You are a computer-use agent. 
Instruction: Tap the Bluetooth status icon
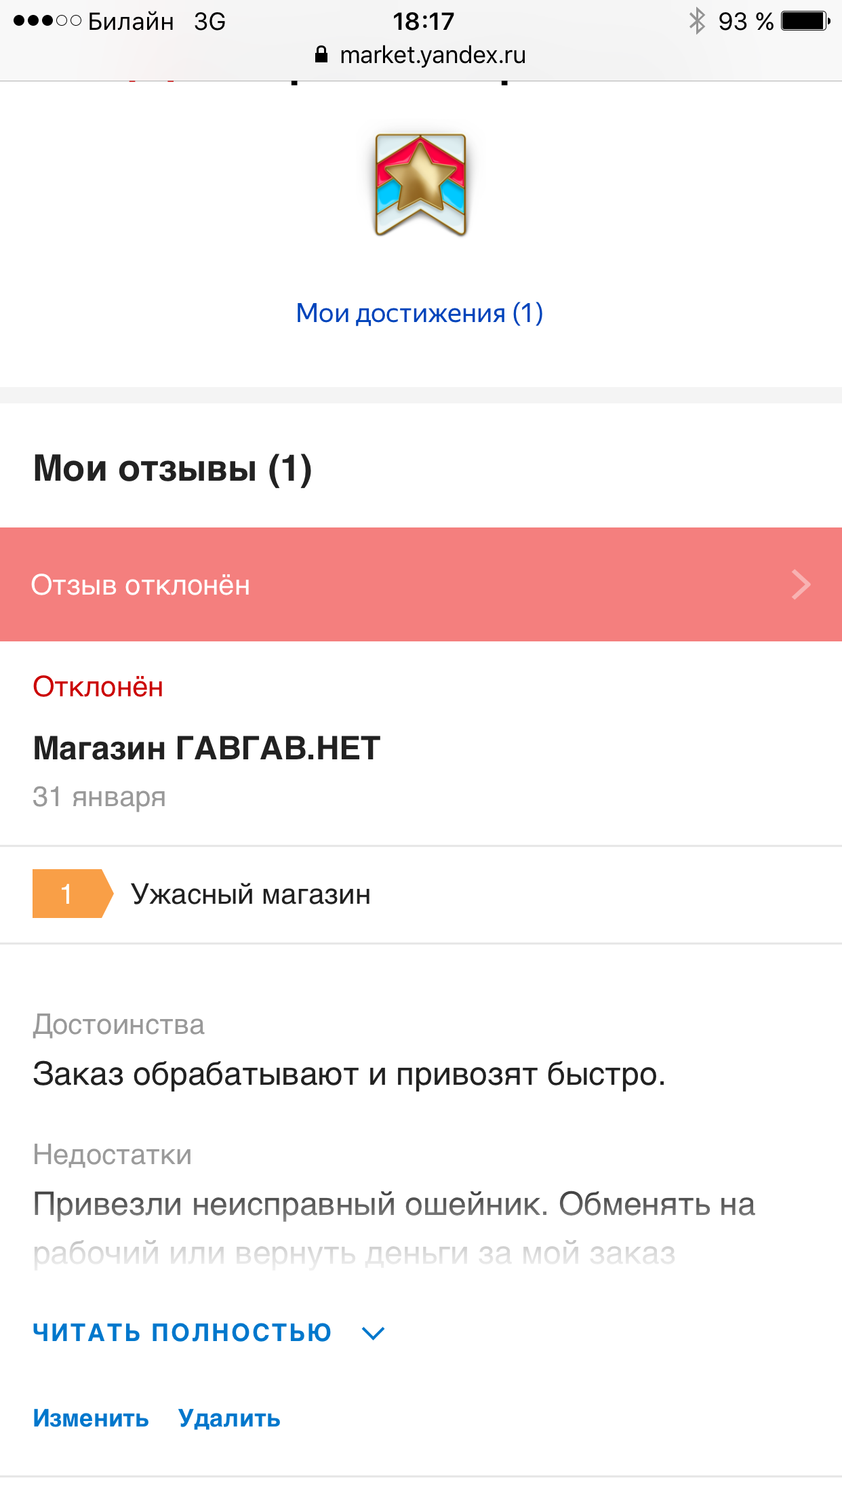(x=696, y=21)
